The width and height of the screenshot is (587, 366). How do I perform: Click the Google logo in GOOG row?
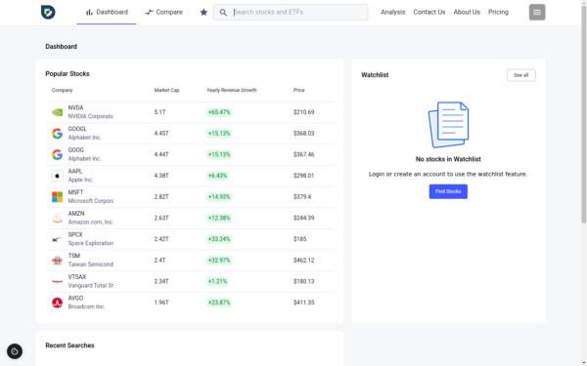(x=58, y=154)
